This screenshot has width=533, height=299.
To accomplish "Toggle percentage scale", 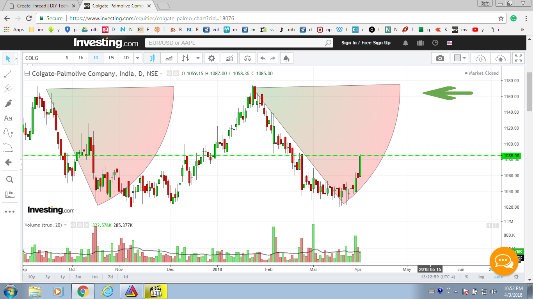I will pyautogui.click(x=467, y=277).
